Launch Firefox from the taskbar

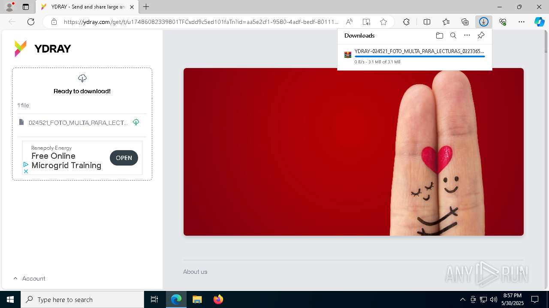(218, 299)
